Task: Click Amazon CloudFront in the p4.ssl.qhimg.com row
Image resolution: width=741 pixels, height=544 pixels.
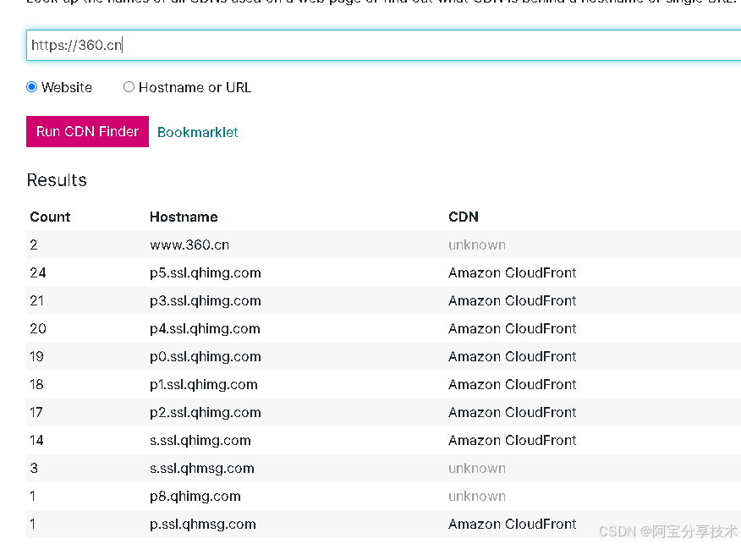Action: click(x=513, y=328)
